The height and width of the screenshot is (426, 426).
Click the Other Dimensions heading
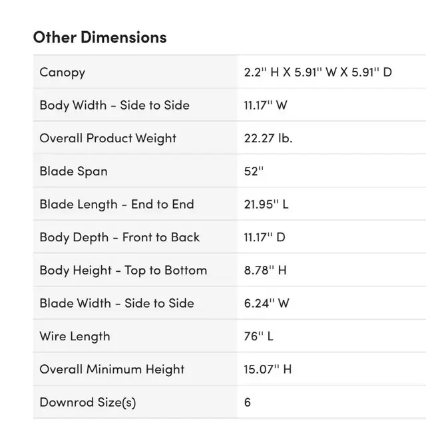click(x=100, y=37)
